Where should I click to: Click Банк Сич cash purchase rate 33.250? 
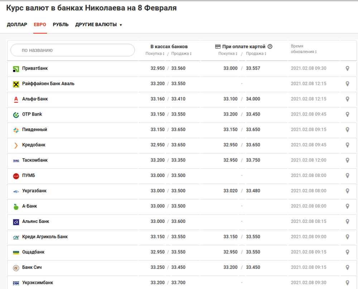point(158,267)
